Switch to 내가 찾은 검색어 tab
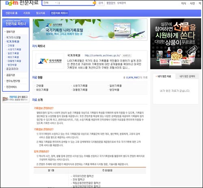203x188 pixels. 187,76
